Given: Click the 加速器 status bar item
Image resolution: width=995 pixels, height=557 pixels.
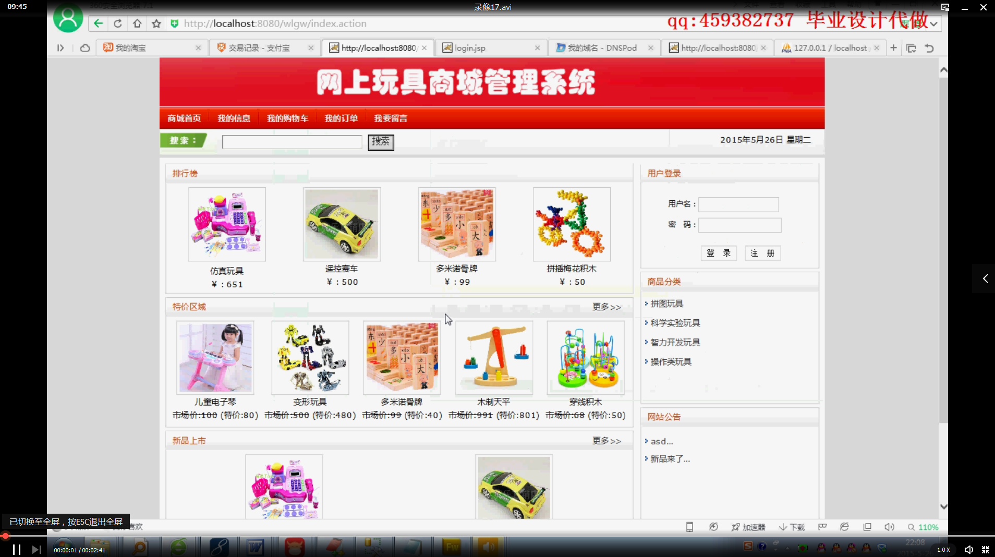Looking at the screenshot, I should [748, 527].
